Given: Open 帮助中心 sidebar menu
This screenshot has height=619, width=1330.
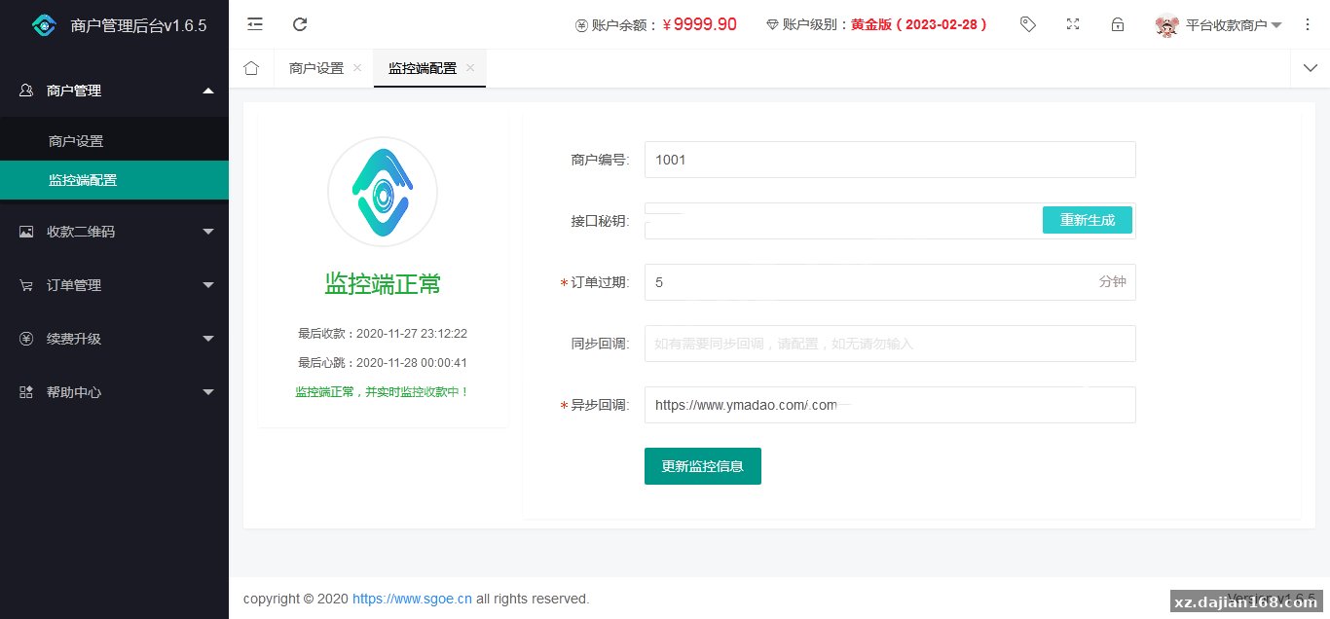Looking at the screenshot, I should tap(114, 392).
